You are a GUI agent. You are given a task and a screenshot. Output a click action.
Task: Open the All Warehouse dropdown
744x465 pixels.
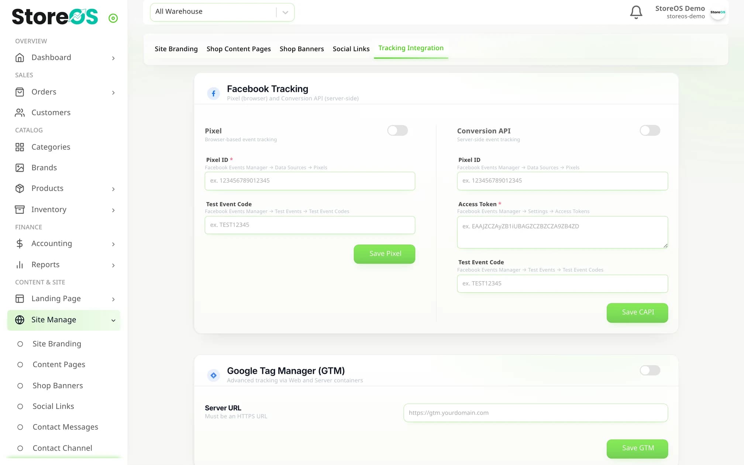[x=222, y=12]
